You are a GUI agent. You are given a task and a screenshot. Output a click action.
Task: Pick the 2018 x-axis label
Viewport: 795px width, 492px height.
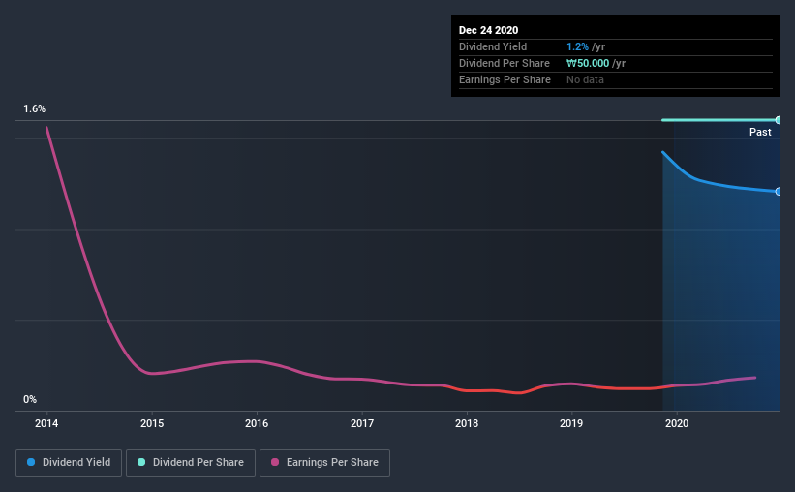click(x=467, y=423)
